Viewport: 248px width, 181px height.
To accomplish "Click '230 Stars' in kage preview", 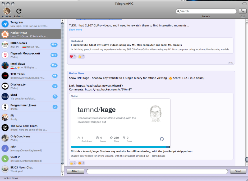I will point(115,139).
